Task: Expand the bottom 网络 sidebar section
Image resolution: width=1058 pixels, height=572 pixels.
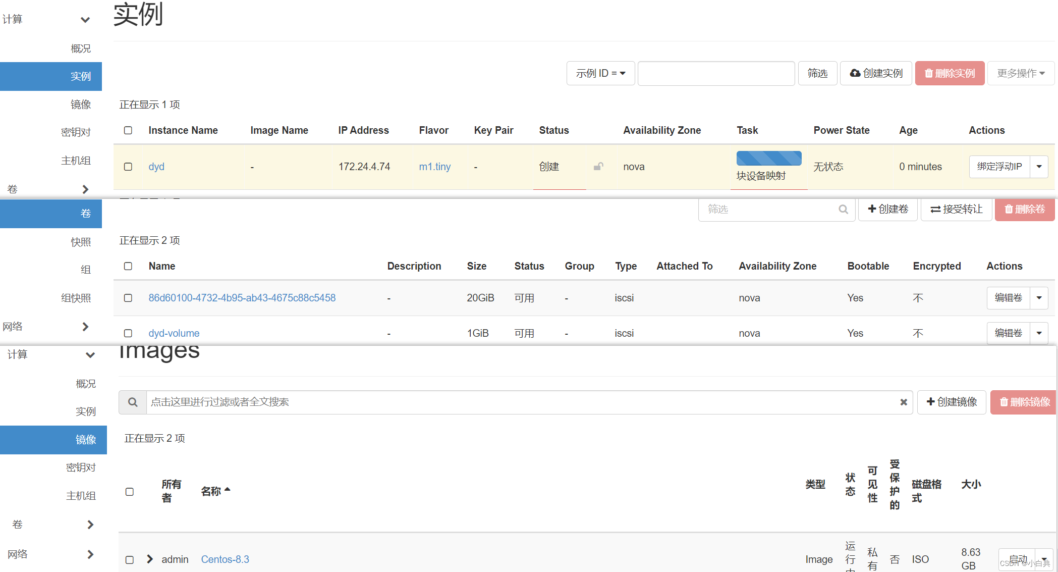Action: (90, 554)
